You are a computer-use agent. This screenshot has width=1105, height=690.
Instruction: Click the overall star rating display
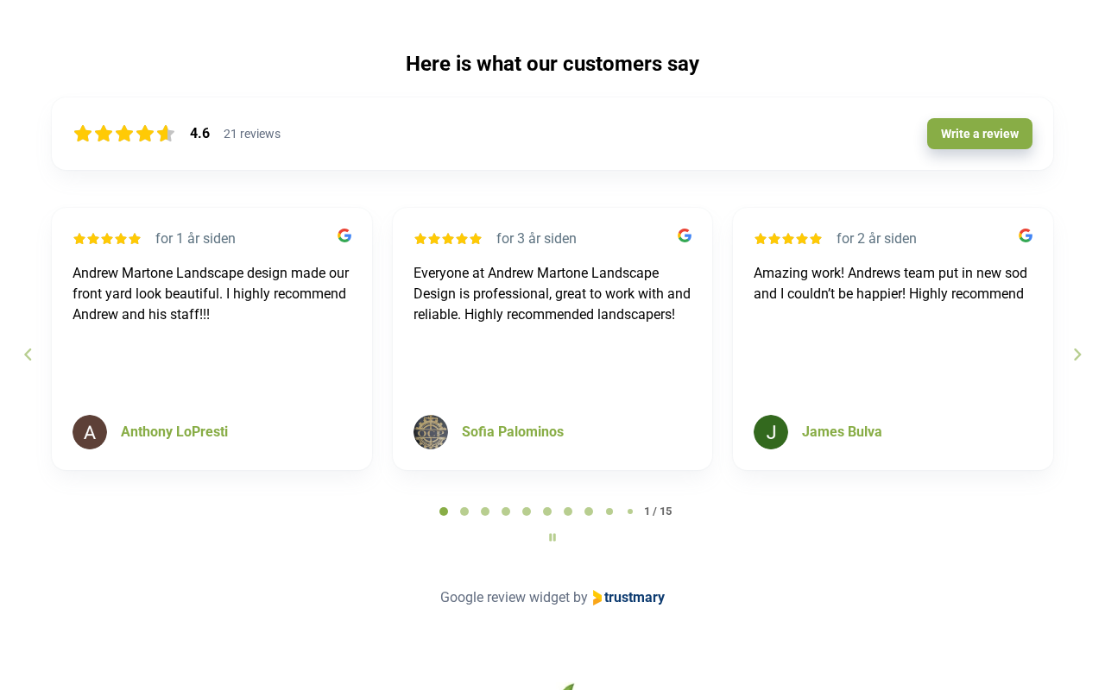click(x=124, y=134)
